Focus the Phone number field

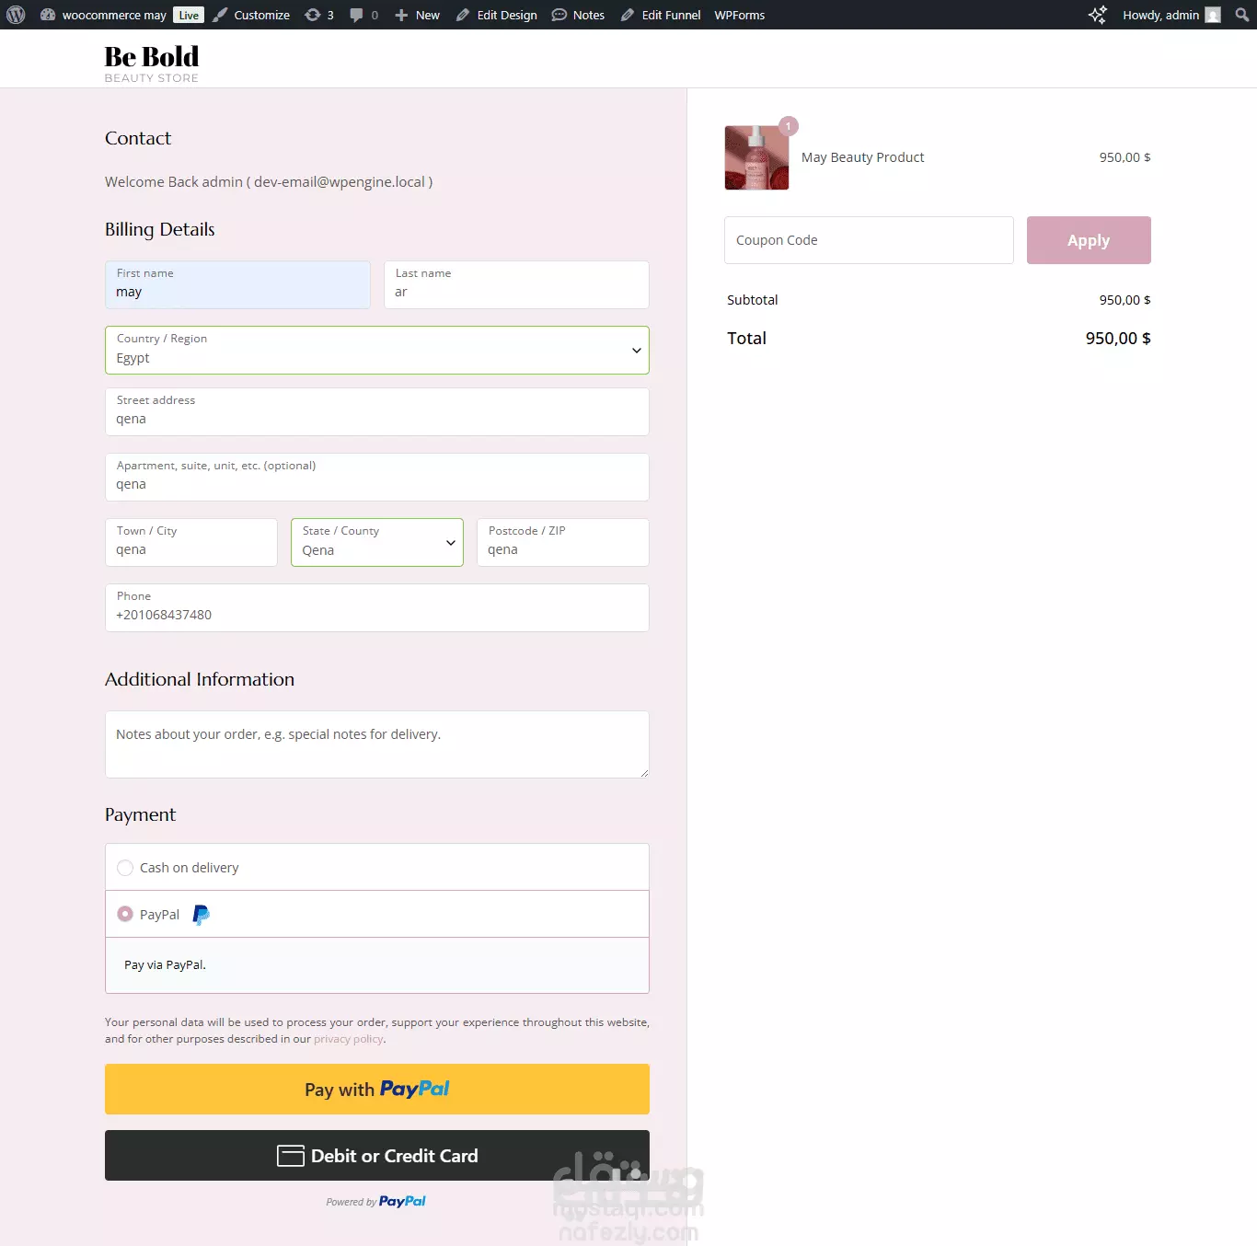(x=377, y=607)
